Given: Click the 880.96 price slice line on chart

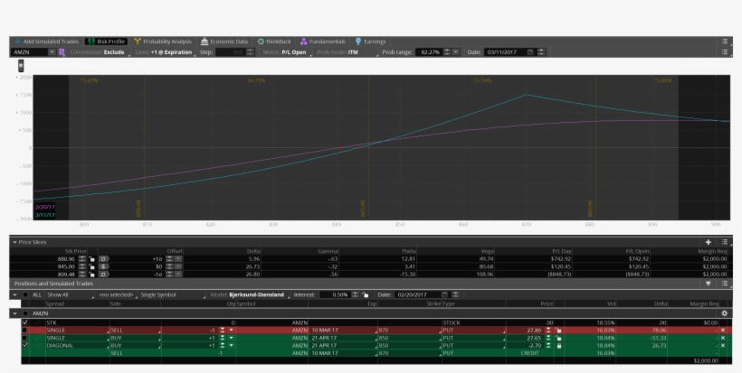Looking at the screenshot, I should point(595,147).
